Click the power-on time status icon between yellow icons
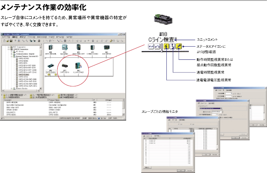Screen dimensions: 267x173 [x=173, y=46]
